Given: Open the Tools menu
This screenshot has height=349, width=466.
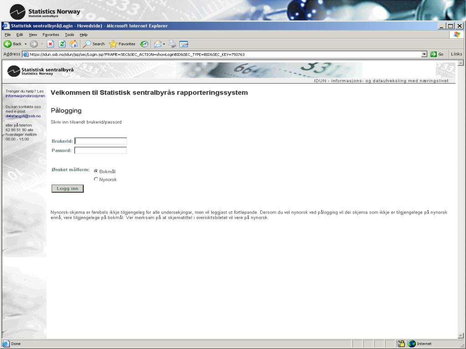Looking at the screenshot, I should [x=70, y=35].
